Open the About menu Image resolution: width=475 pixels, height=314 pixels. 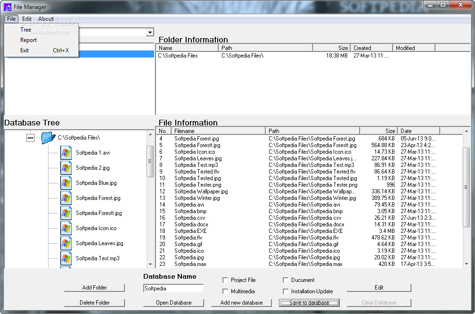click(46, 19)
